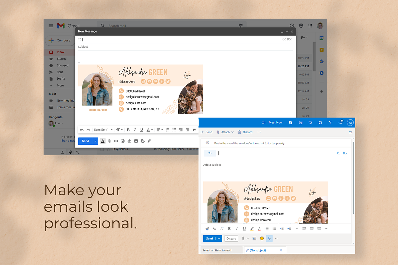
Task: Click Gmail inbox vertical scrollbar
Action: (314, 56)
